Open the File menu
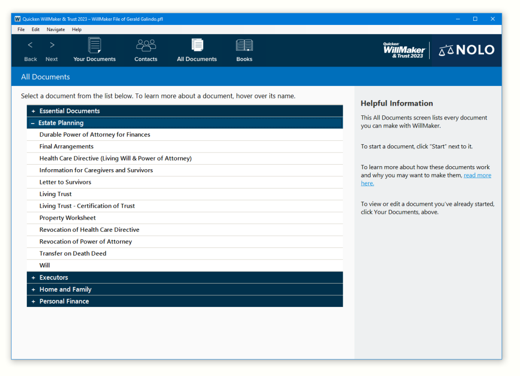This screenshot has height=376, width=520. coord(21,29)
